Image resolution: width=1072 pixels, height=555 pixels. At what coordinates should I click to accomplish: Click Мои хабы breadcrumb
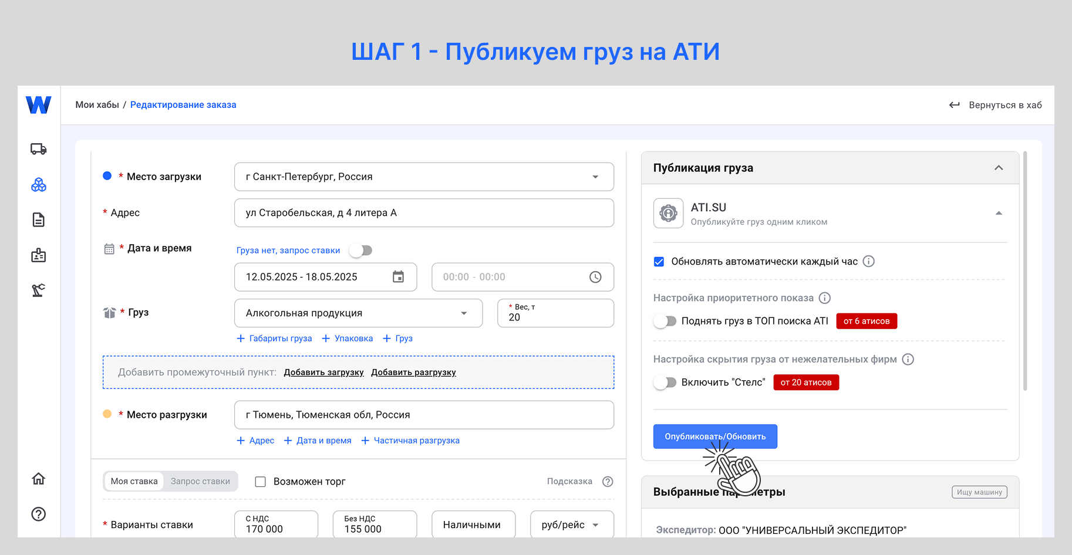(97, 105)
